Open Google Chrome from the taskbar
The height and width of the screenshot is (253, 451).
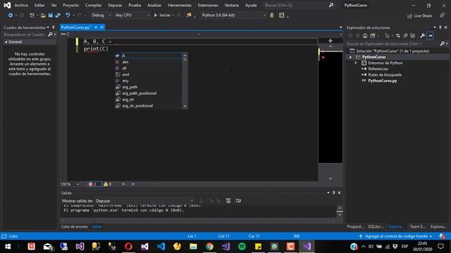point(209,247)
